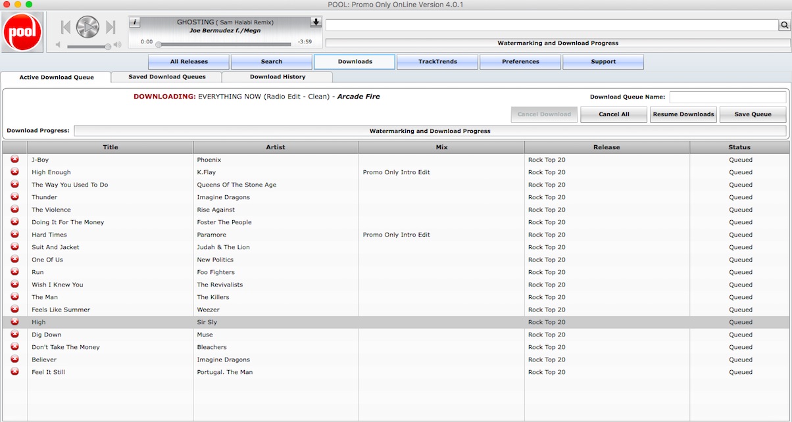Download current track using arrow icon

pyautogui.click(x=316, y=22)
